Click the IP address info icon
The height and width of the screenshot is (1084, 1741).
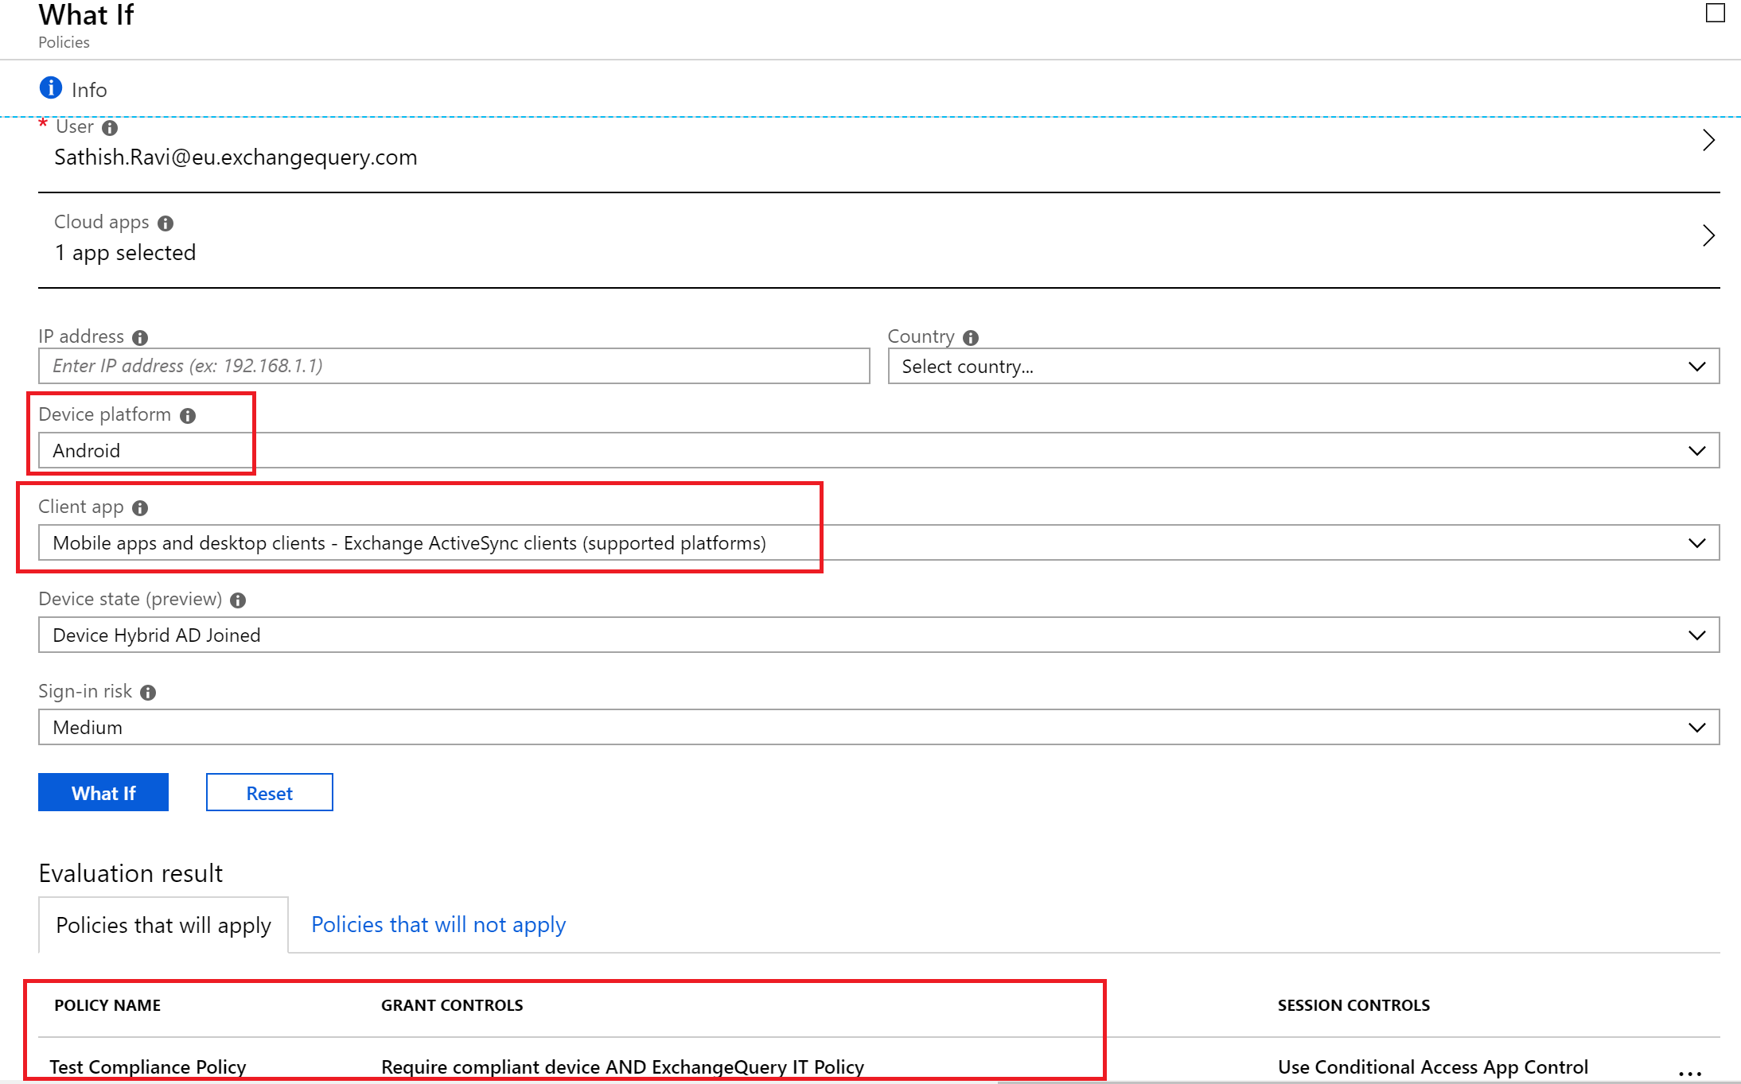click(140, 338)
